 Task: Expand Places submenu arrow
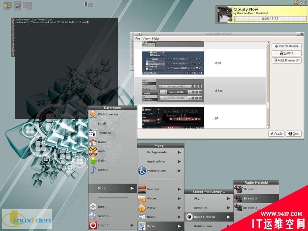tap(179, 198)
